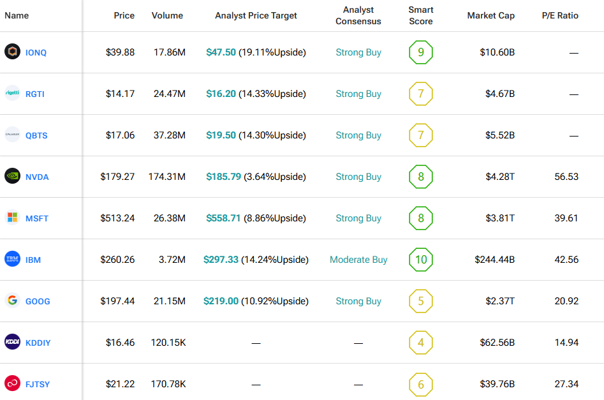Viewport: 604px width, 400px height.
Task: Open the IONQ ticker link
Action: click(36, 52)
